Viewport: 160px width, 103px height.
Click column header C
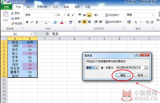45,39
